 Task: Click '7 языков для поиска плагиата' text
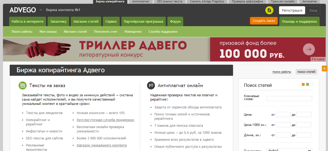click(179, 125)
